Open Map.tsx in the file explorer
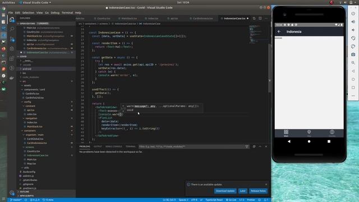The width and height of the screenshot is (359, 202). [31, 164]
